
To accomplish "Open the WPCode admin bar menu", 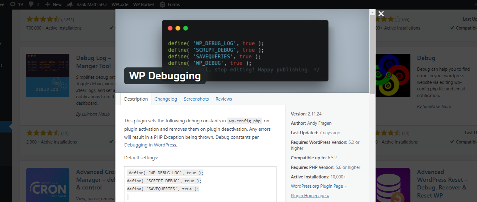I will point(120,4).
